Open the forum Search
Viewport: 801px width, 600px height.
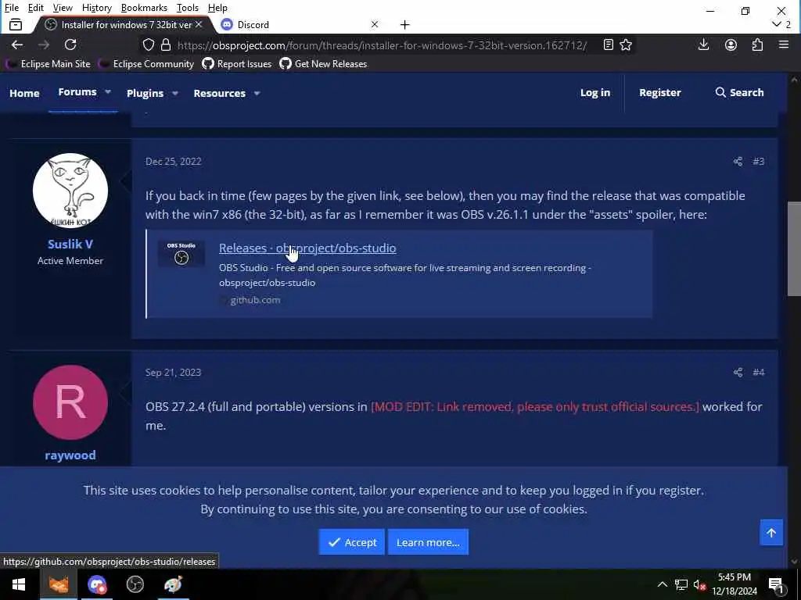(739, 92)
